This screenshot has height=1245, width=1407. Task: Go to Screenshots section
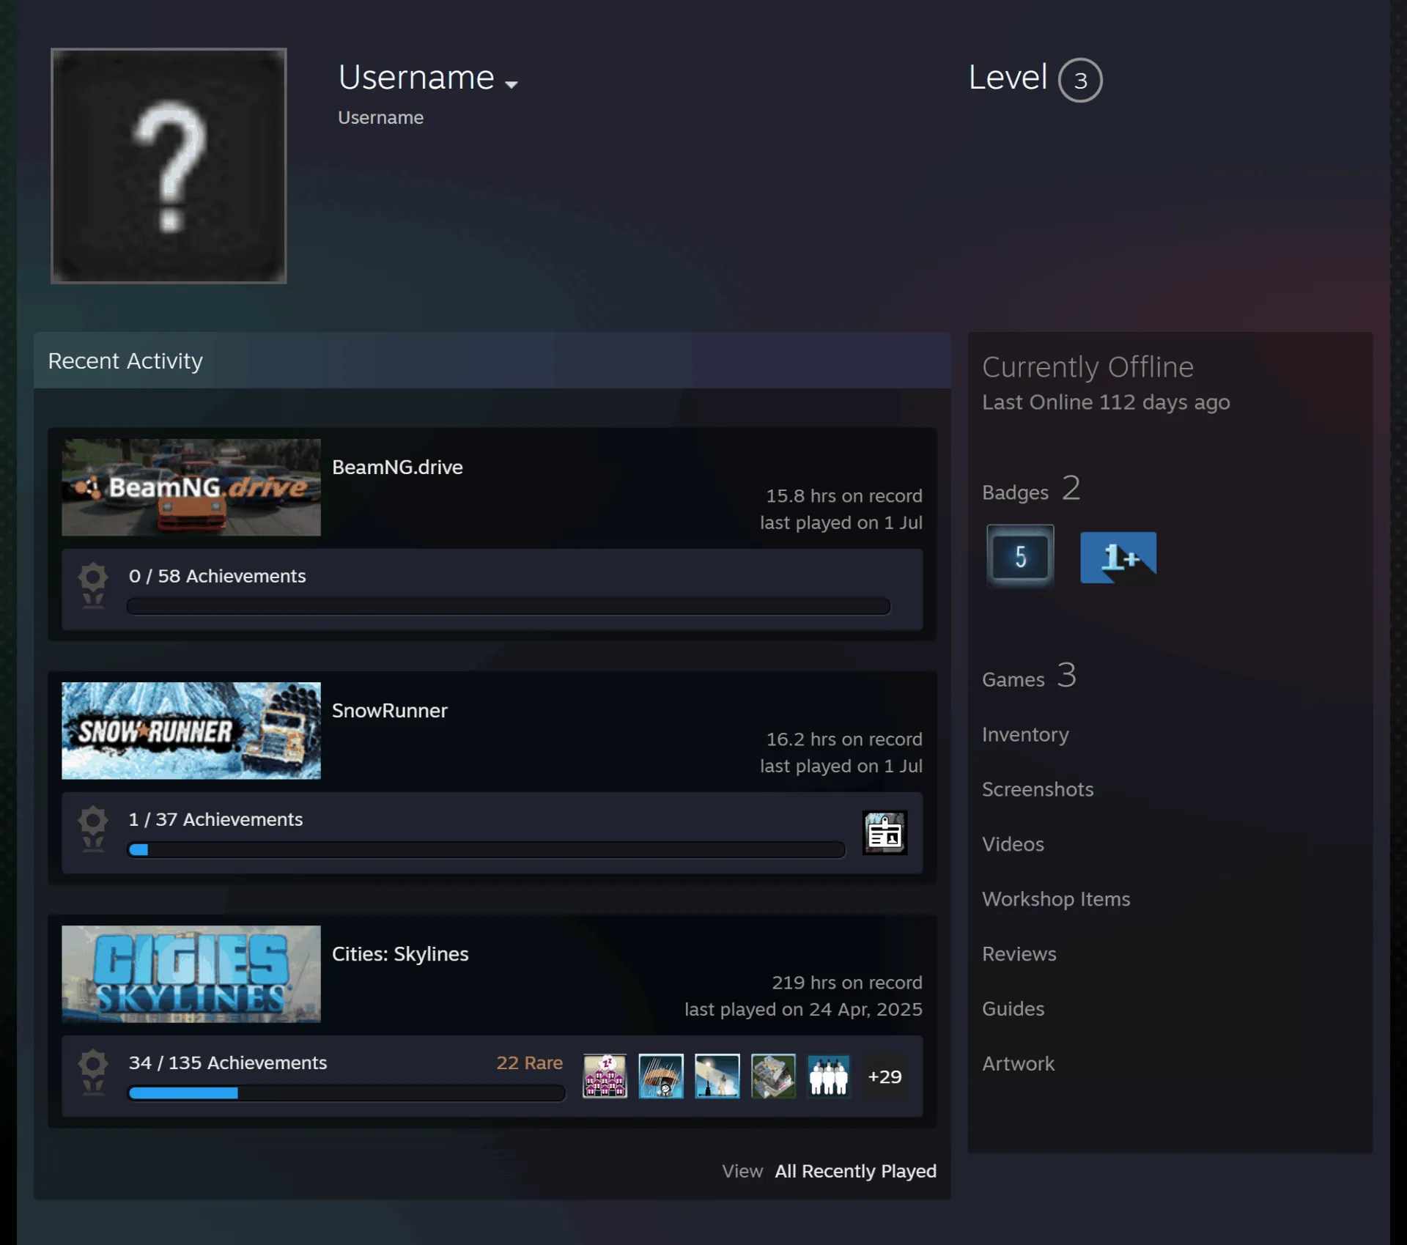click(x=1038, y=789)
